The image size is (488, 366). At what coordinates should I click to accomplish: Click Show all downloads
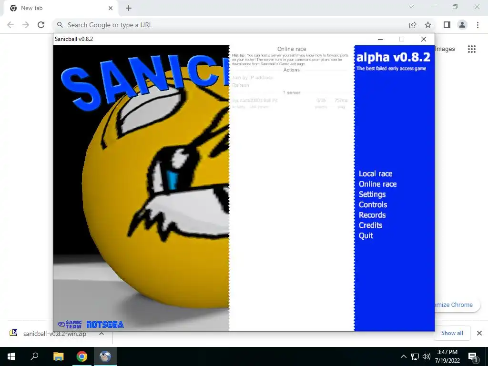pyautogui.click(x=452, y=333)
